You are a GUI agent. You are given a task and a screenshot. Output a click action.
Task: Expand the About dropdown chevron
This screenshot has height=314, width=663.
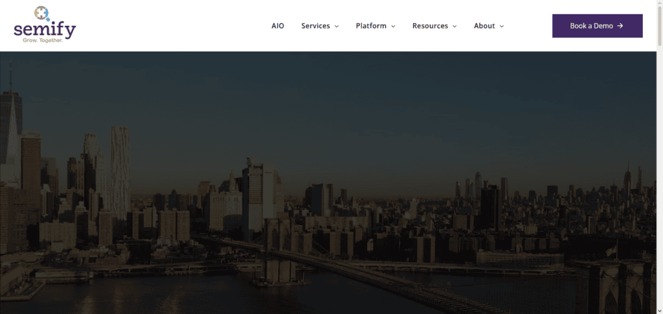tap(502, 26)
